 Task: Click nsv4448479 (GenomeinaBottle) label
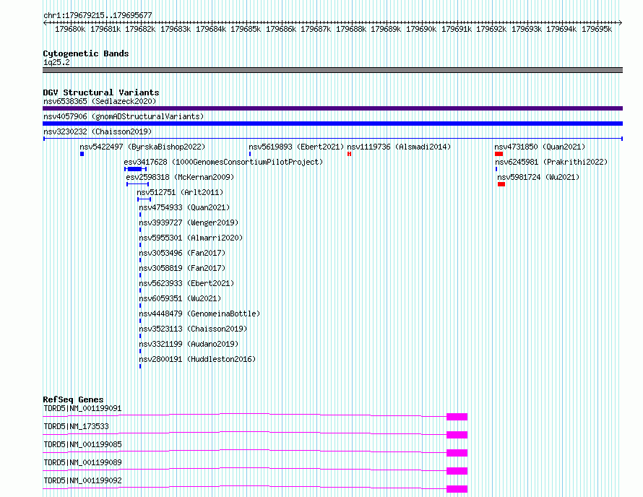pyautogui.click(x=199, y=314)
